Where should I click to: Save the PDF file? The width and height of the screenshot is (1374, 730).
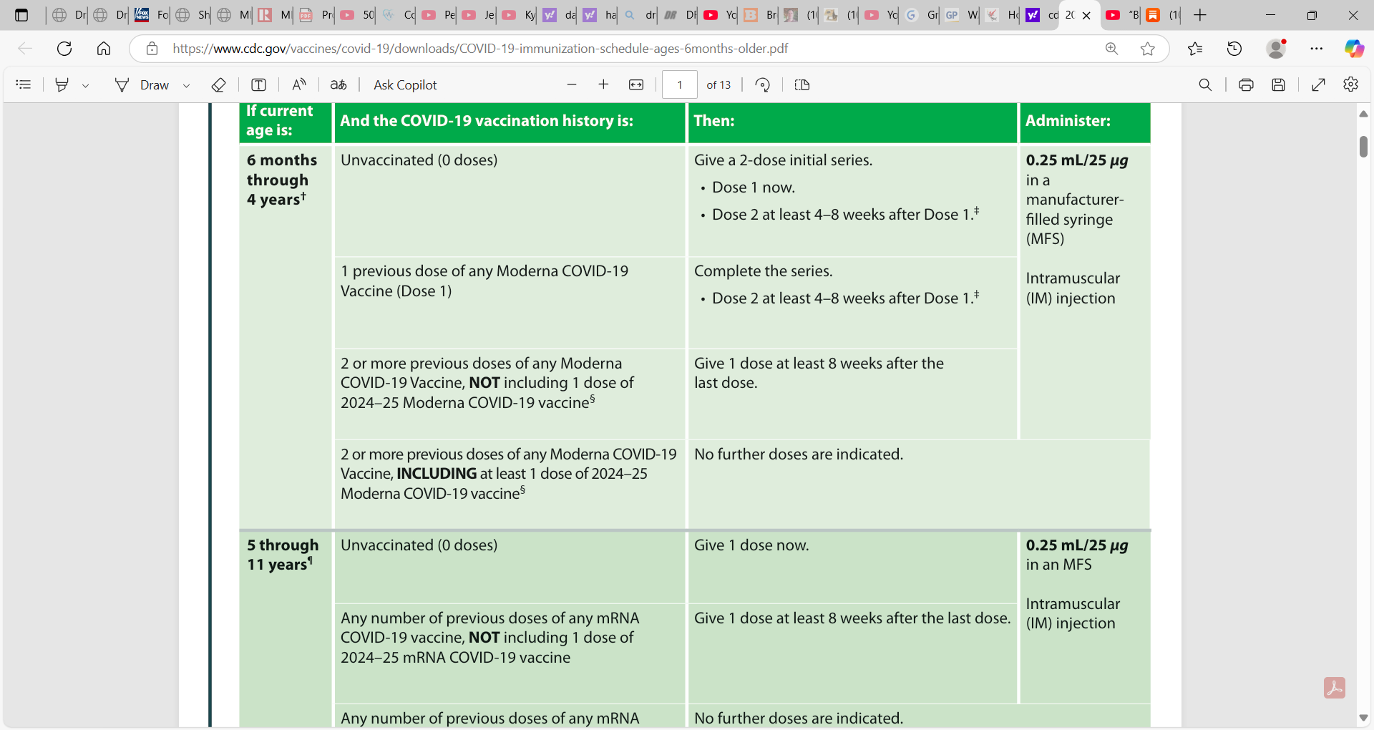click(x=1278, y=84)
